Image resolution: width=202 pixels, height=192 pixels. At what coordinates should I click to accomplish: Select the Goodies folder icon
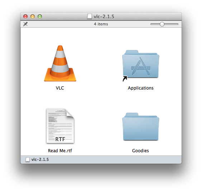[140, 127]
